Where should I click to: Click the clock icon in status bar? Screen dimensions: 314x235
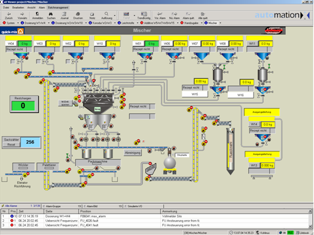click(231, 233)
